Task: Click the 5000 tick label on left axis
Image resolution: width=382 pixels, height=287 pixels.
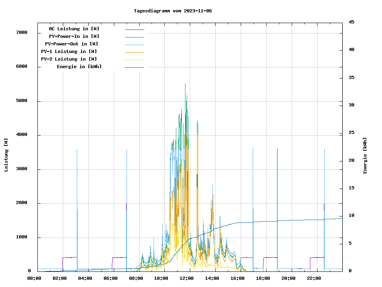Action: (21, 101)
